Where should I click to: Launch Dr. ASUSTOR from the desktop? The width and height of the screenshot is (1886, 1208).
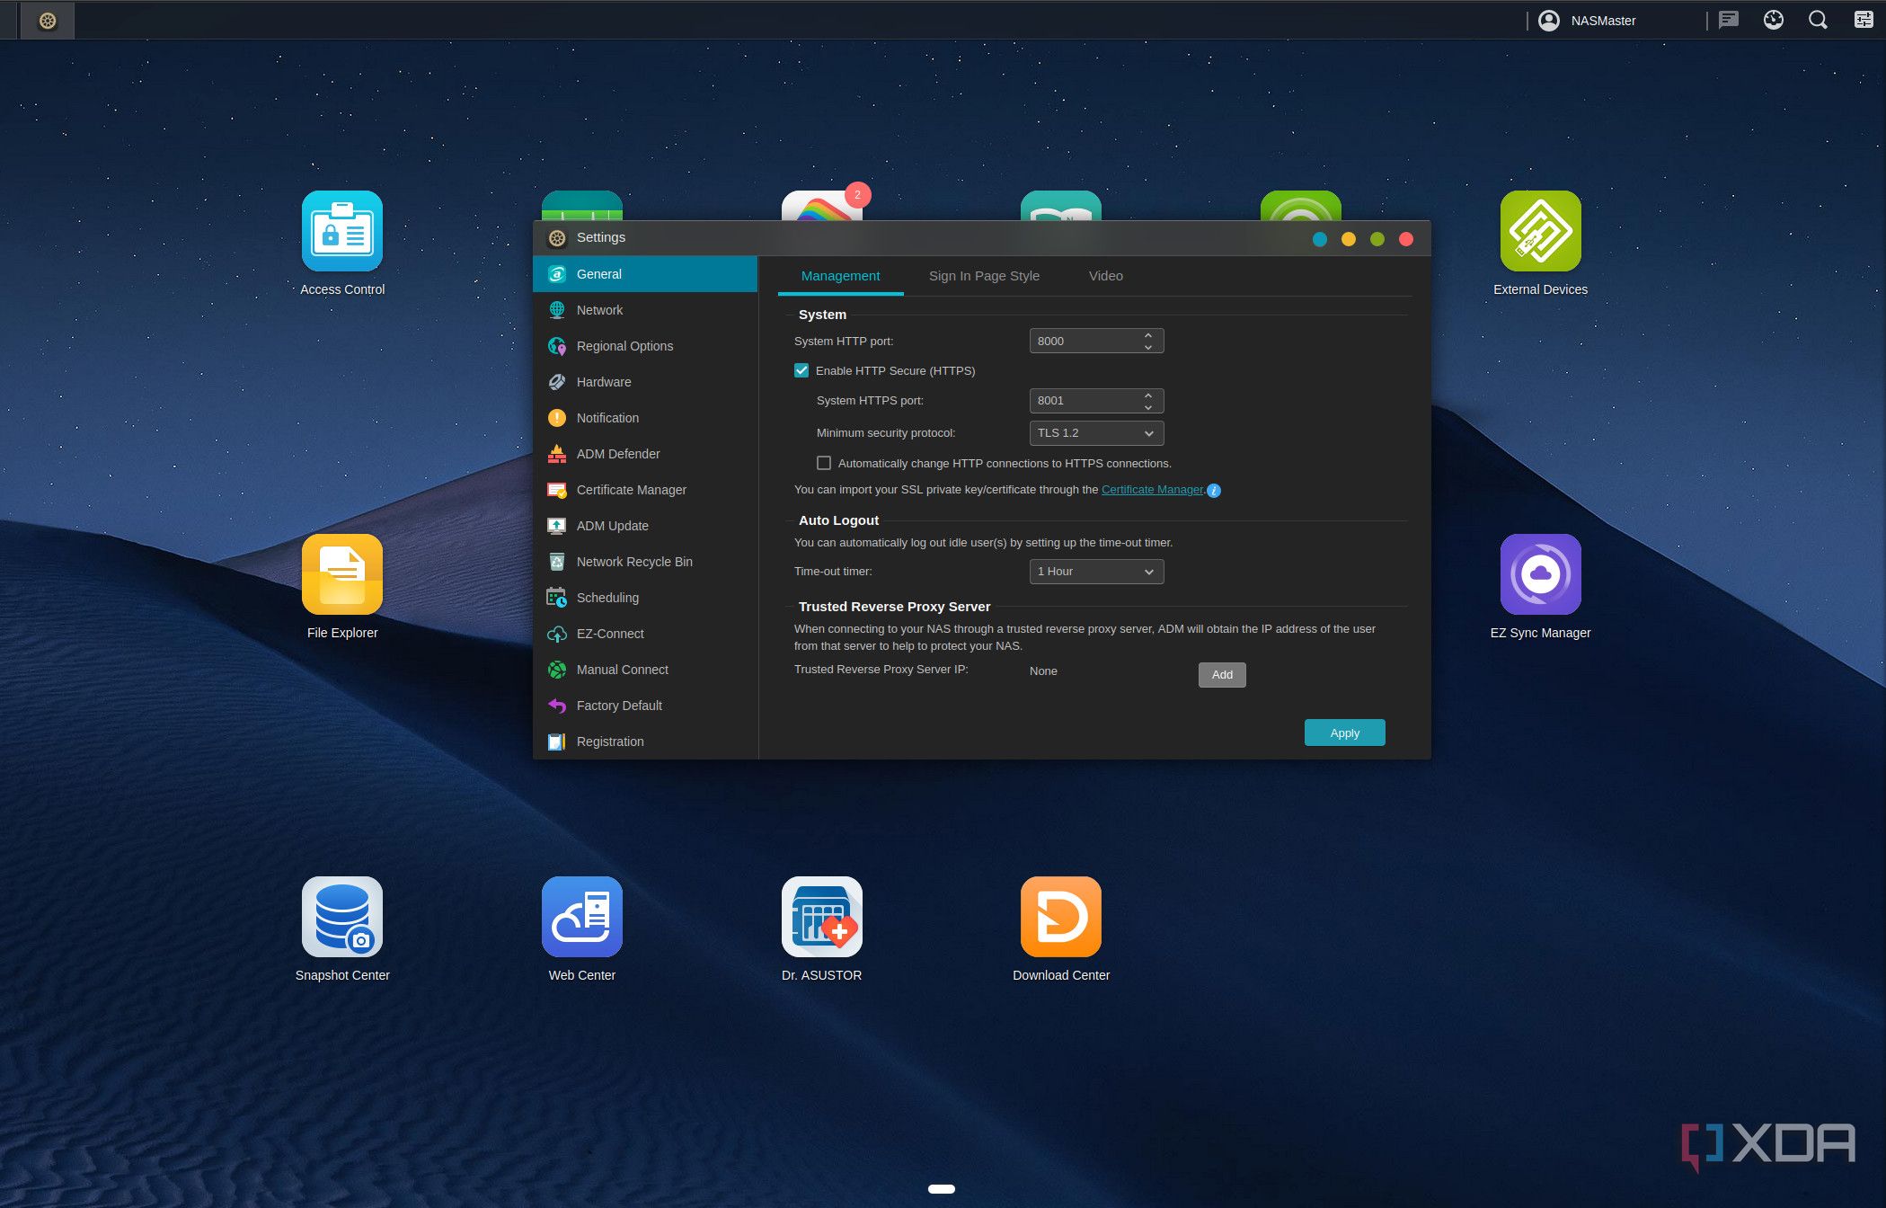coord(821,917)
